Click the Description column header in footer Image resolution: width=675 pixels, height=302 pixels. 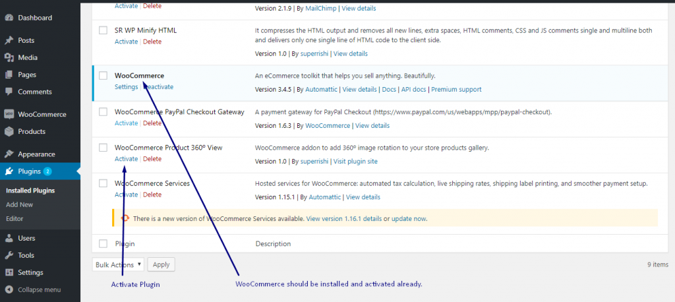point(273,244)
